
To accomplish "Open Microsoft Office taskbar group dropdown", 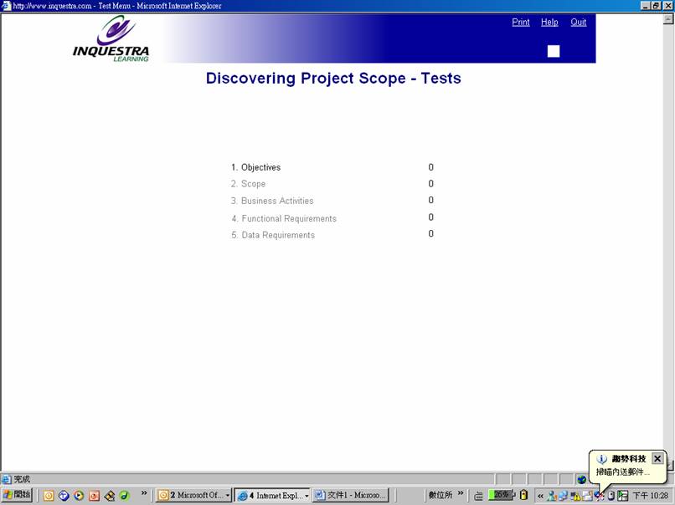I will click(x=228, y=495).
